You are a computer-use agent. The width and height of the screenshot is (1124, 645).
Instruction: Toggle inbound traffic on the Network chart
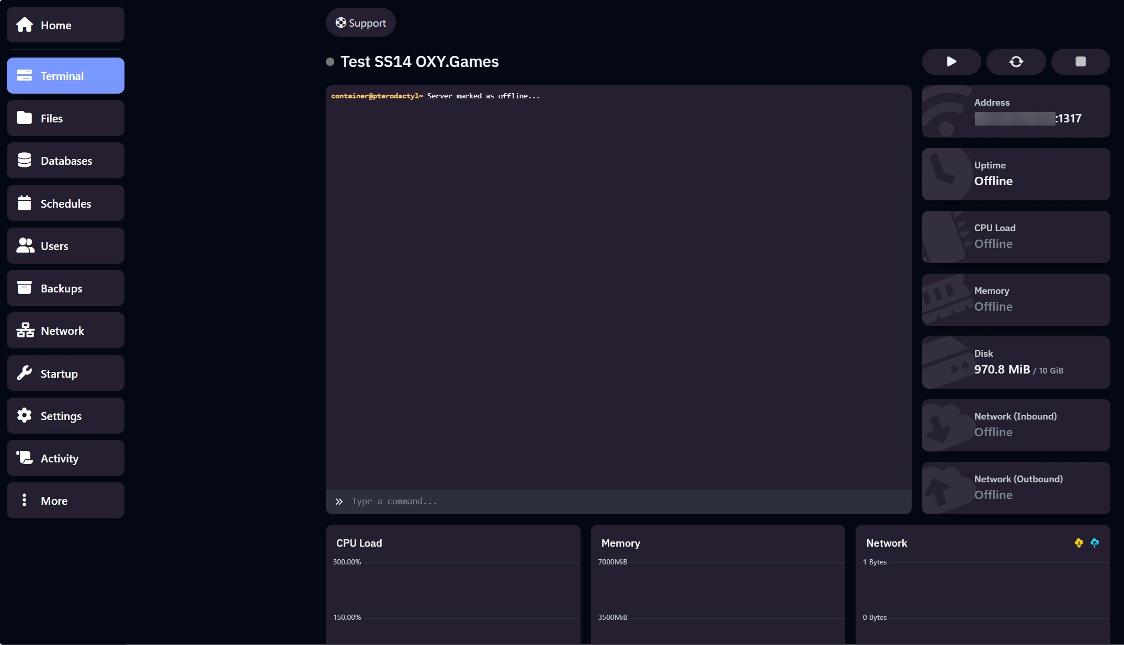pos(1079,543)
